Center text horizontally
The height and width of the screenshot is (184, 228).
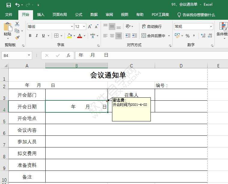click(112, 36)
